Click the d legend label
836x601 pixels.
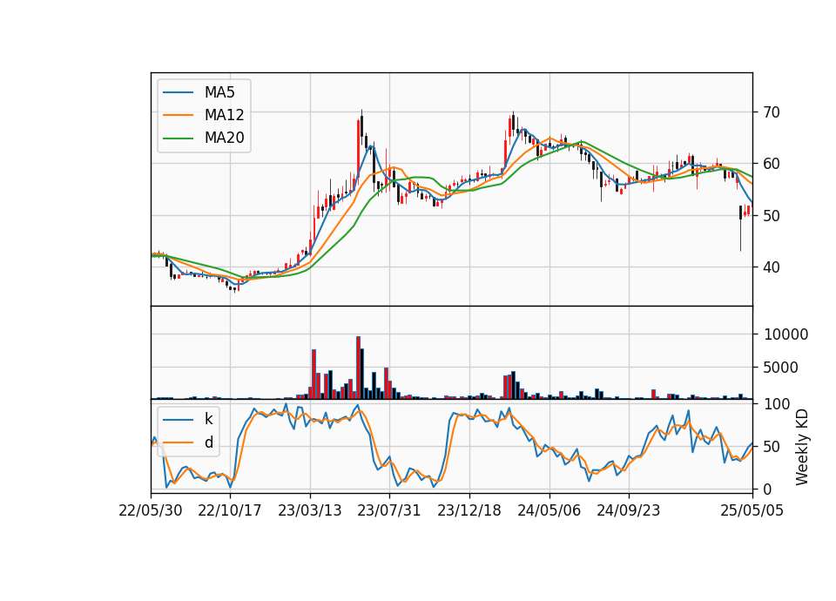(208, 442)
